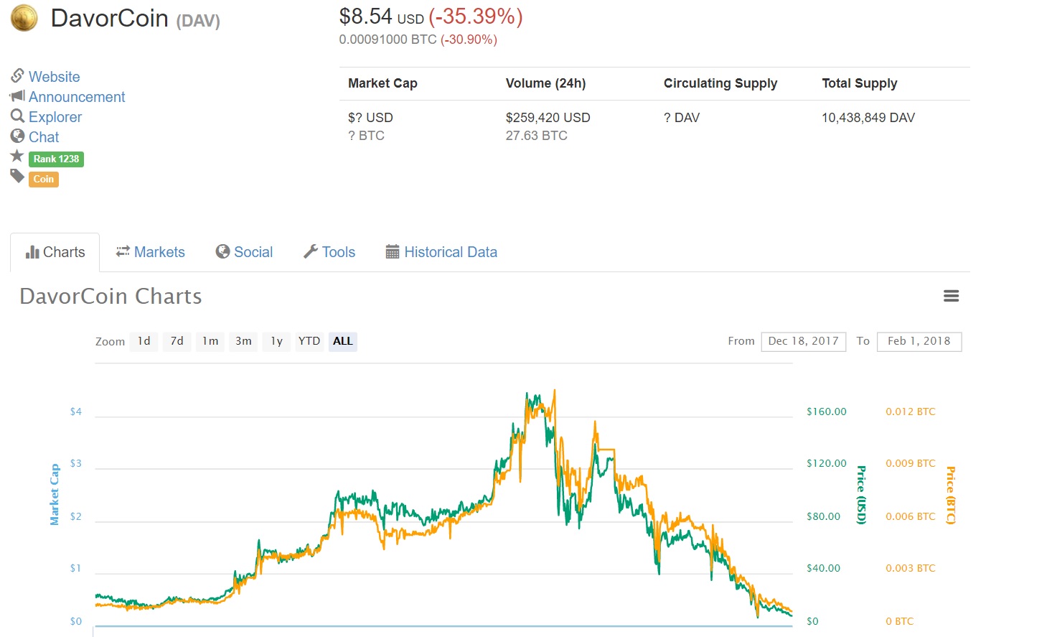The image size is (1047, 637).
Task: Set chart zoom to 1y
Action: click(277, 341)
